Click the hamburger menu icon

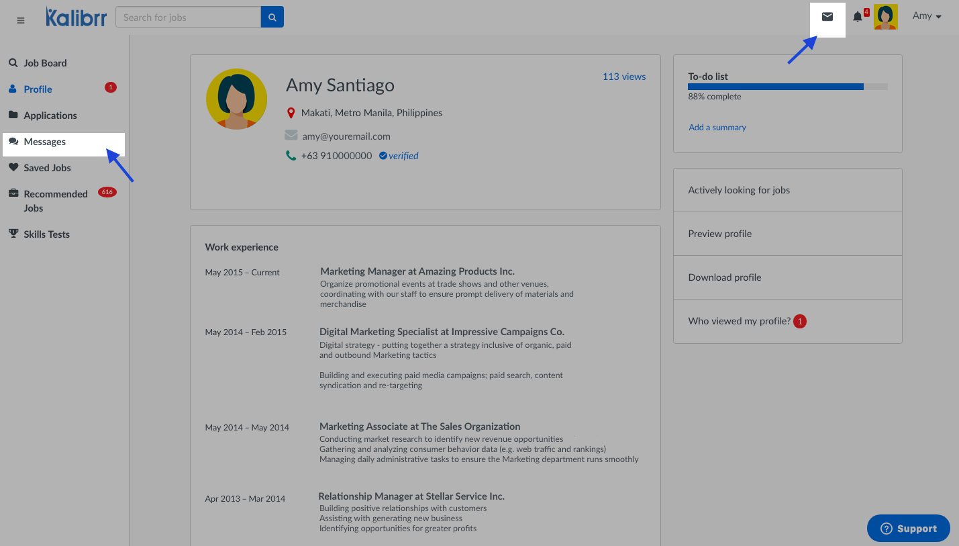(21, 20)
